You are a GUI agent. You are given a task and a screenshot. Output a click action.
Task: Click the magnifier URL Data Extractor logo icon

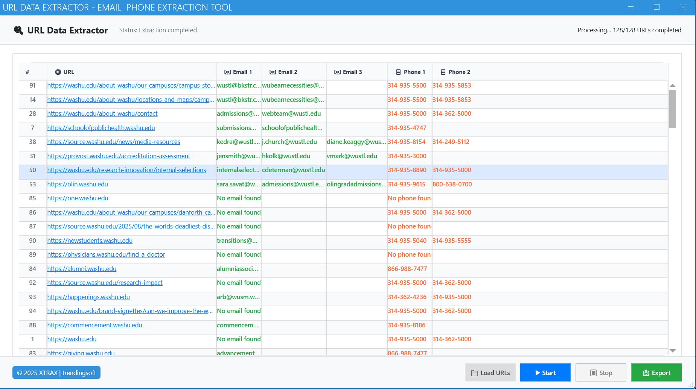pyautogui.click(x=18, y=30)
